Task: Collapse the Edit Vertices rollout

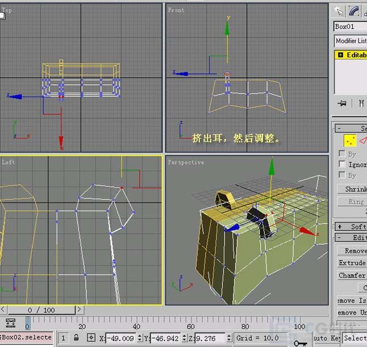Action: coord(351,238)
